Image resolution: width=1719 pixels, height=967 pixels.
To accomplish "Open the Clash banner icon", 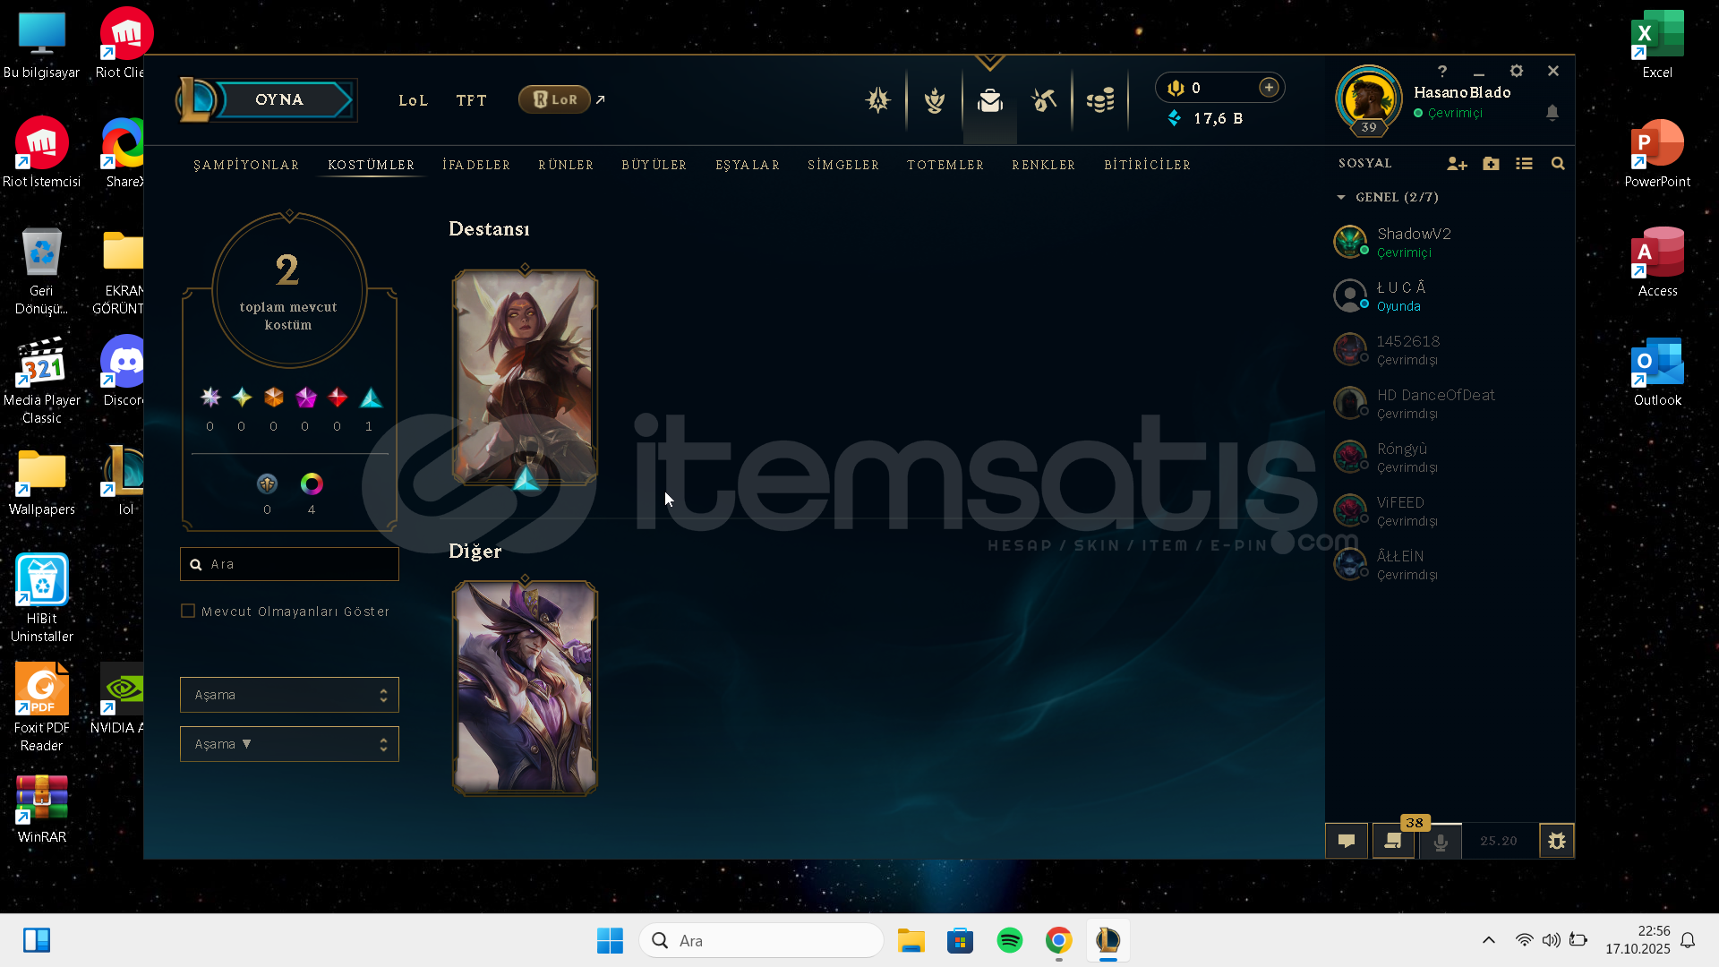I will tap(934, 100).
